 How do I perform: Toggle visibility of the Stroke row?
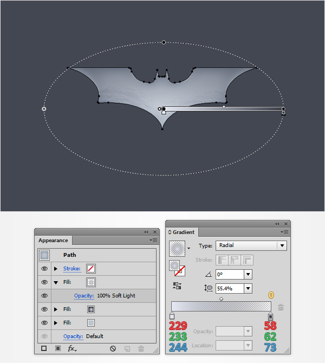pos(44,269)
